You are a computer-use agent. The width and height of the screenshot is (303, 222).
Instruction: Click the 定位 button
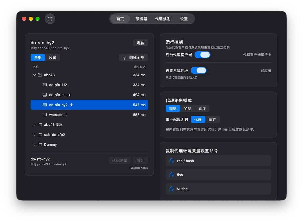click(141, 43)
